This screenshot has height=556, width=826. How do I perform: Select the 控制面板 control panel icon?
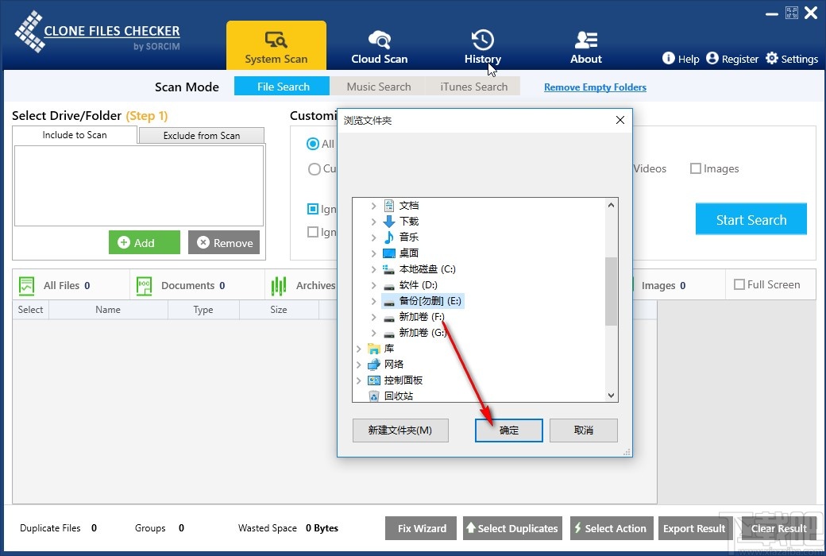tap(374, 380)
